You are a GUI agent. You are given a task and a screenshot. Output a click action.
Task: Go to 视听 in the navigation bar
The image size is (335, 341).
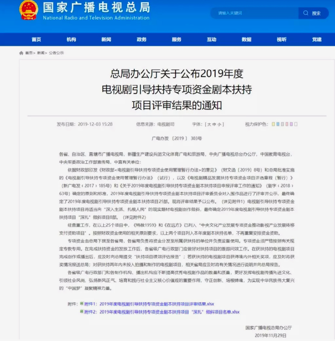coord(281,39)
